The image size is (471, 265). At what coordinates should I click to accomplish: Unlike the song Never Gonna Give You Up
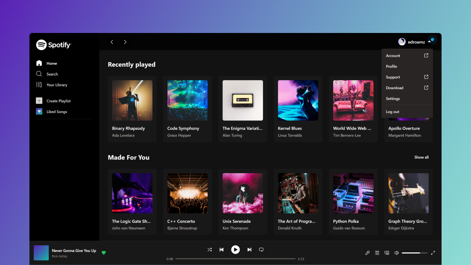(x=104, y=253)
